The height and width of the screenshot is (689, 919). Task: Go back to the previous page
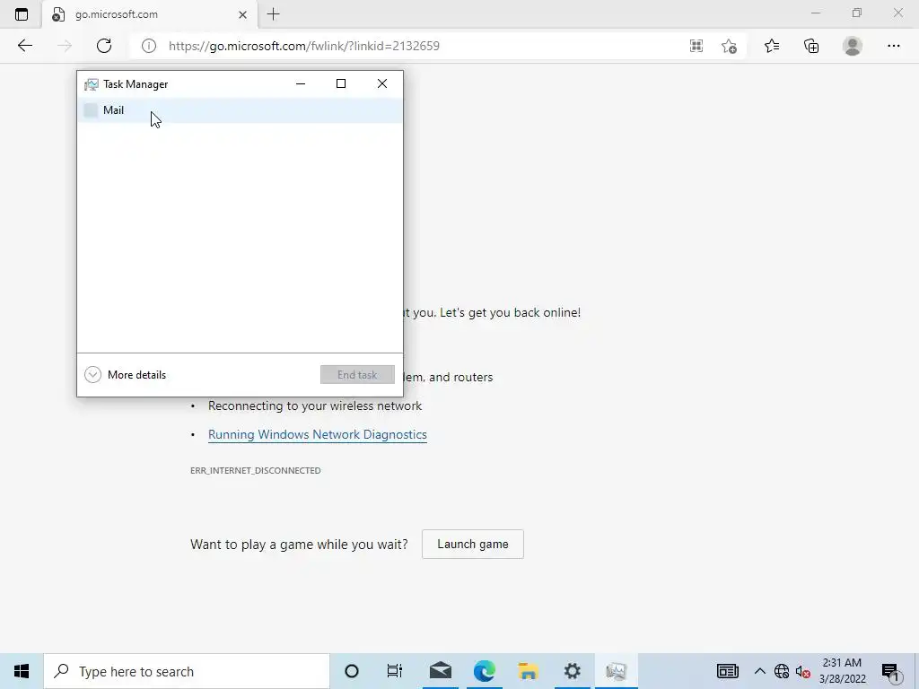(24, 46)
